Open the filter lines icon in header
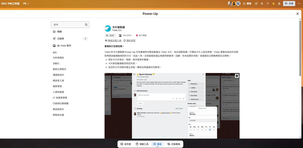 click(268, 3)
